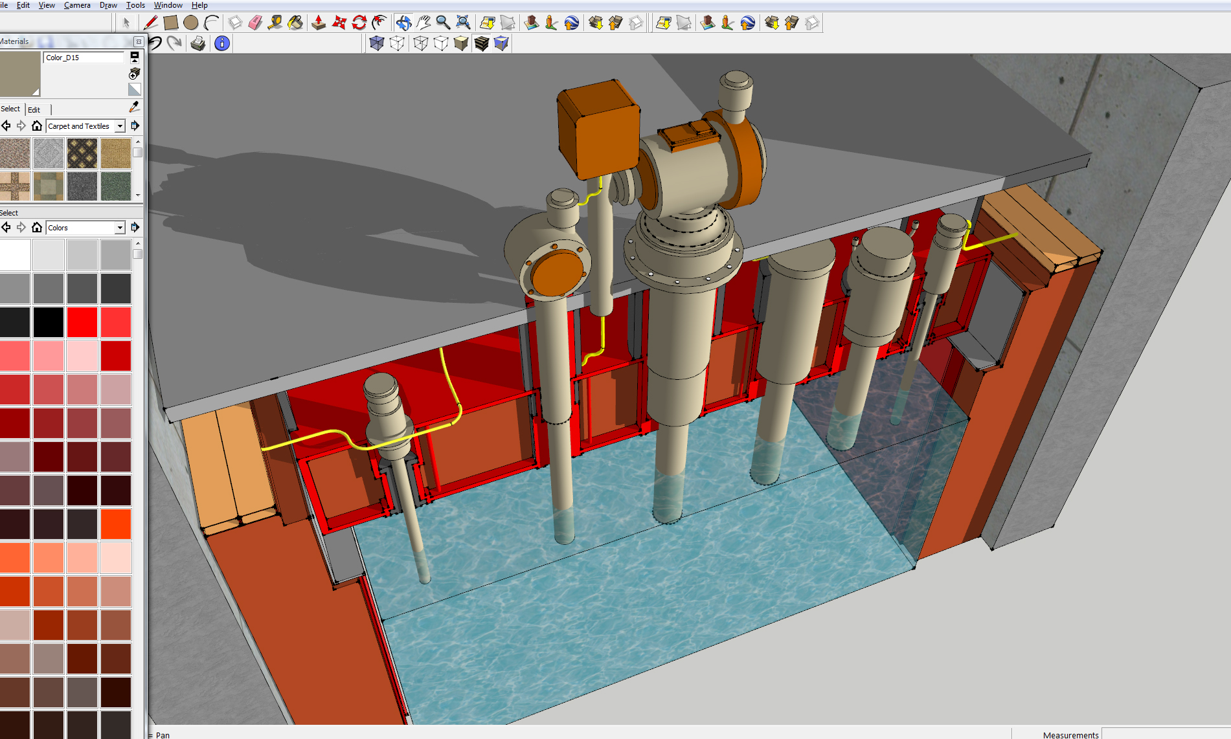Open the Carpet and Textiles library dropdown
Viewport: 1231px width, 739px height.
[120, 126]
